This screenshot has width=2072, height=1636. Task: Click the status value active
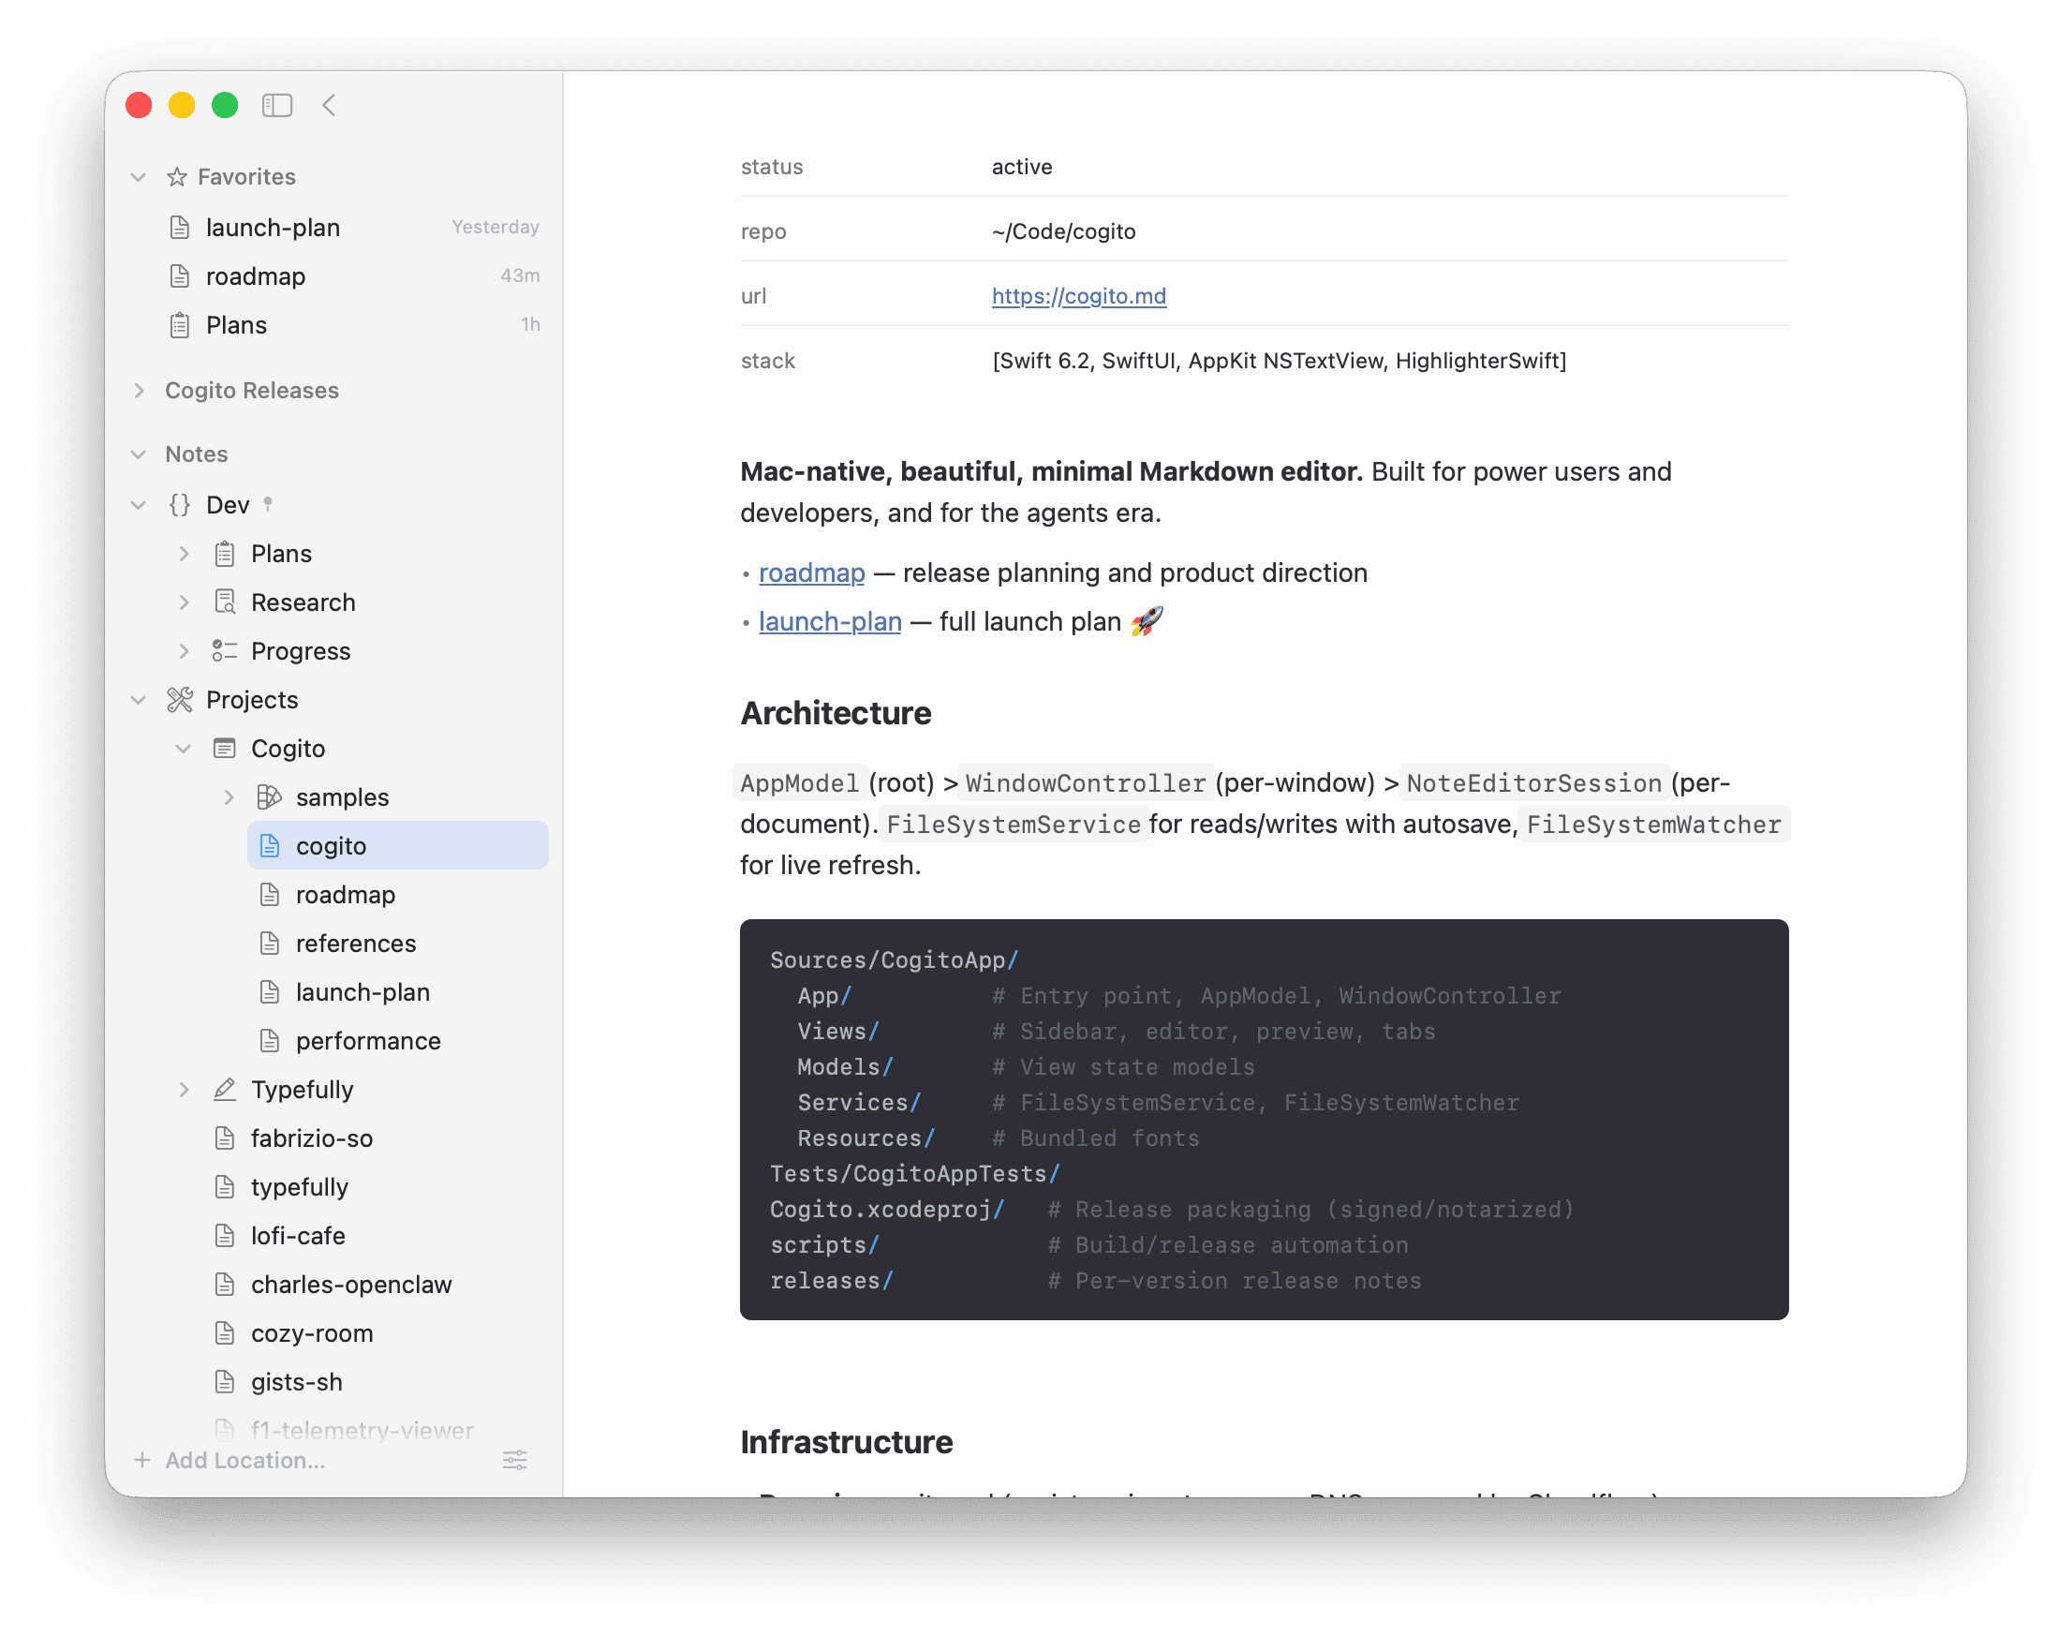tap(1023, 168)
